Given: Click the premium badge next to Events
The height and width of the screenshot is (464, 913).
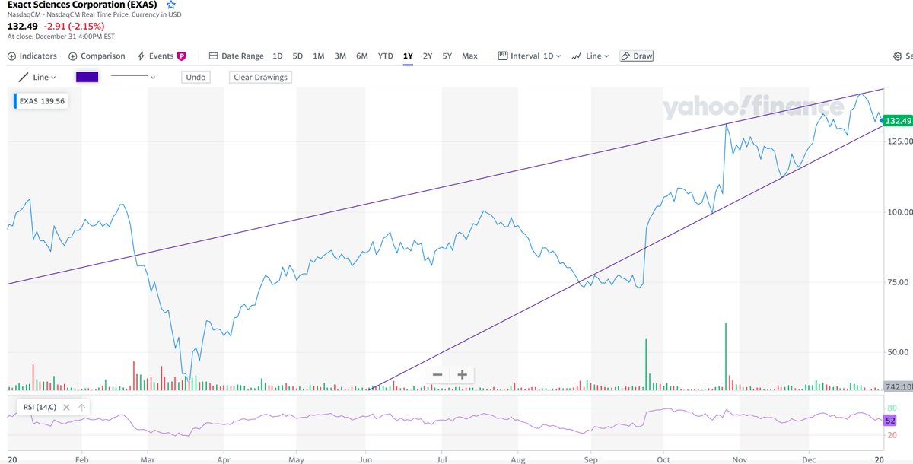Looking at the screenshot, I should (x=182, y=56).
